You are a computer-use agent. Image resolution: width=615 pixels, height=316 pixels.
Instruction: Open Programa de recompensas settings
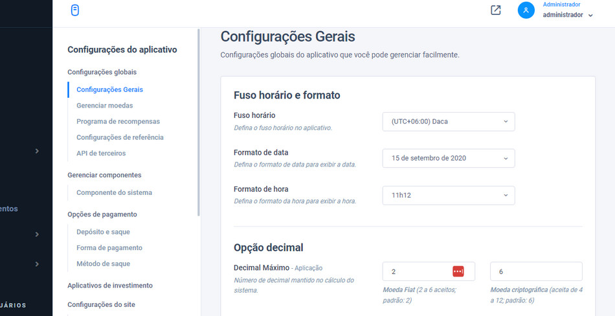118,121
